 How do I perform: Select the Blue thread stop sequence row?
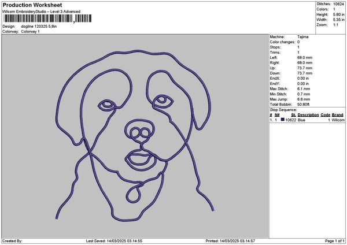point(307,120)
